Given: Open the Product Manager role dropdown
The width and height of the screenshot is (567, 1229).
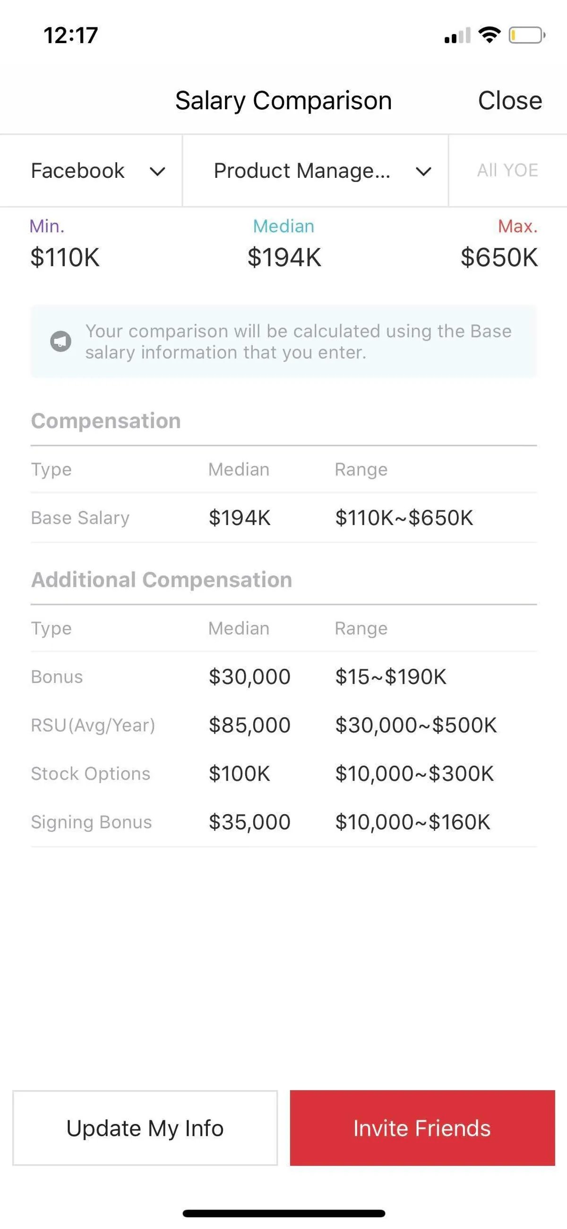Looking at the screenshot, I should [x=315, y=171].
